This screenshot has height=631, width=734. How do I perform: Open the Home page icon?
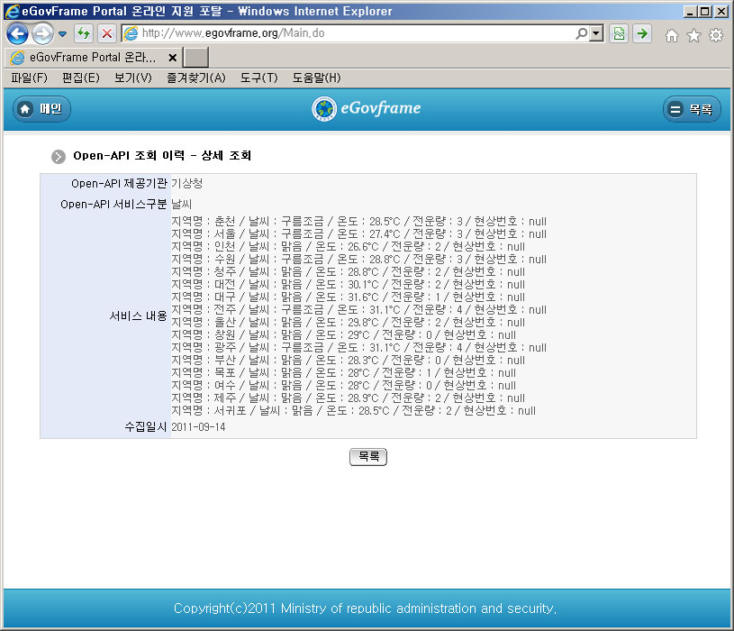671,35
